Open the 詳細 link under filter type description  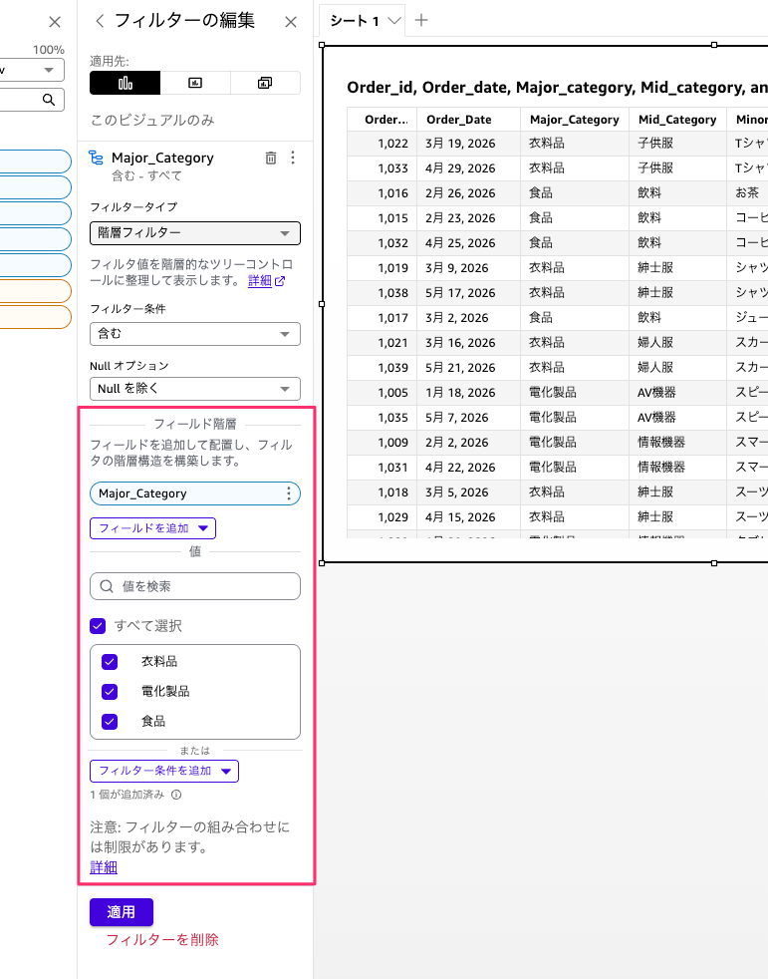click(260, 281)
